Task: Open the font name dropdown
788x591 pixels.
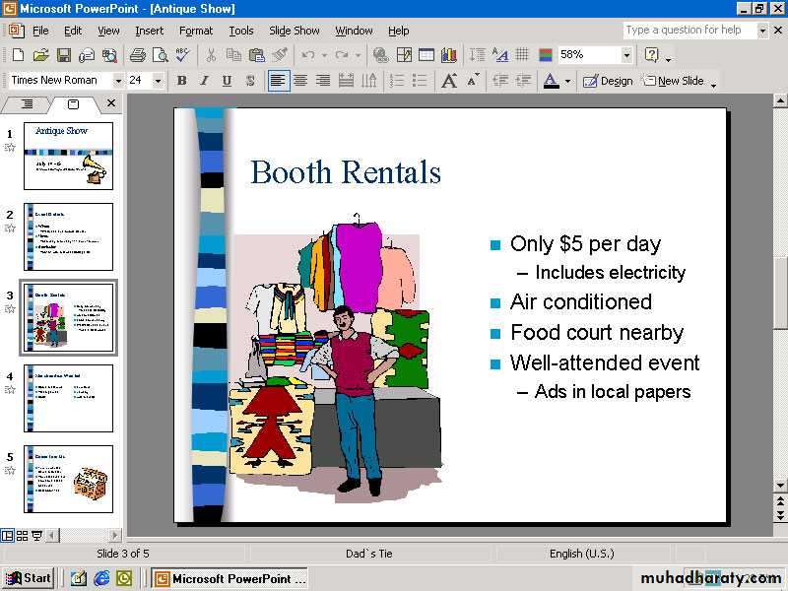Action: [x=118, y=81]
